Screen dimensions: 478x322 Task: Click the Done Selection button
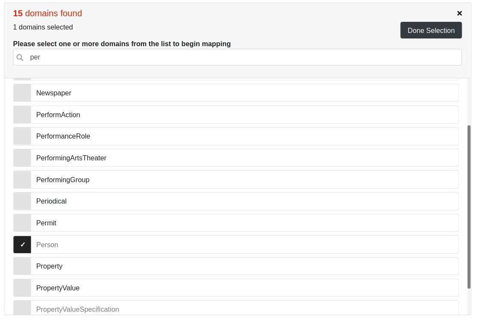tap(431, 30)
